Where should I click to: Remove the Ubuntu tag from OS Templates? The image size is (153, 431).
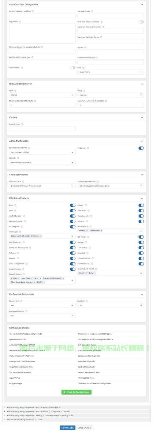(87, 231)
